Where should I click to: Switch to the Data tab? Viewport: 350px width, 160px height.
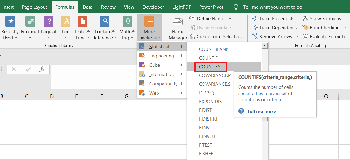(x=87, y=7)
